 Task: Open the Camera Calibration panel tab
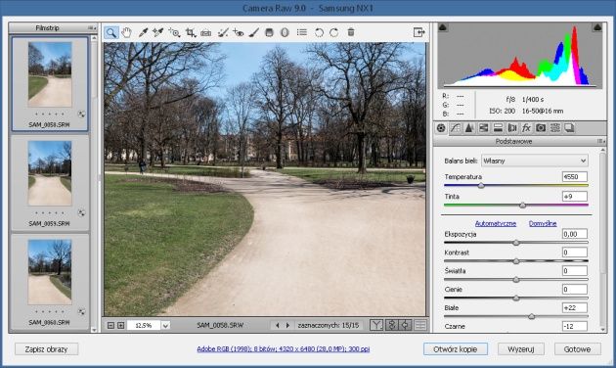click(x=541, y=128)
